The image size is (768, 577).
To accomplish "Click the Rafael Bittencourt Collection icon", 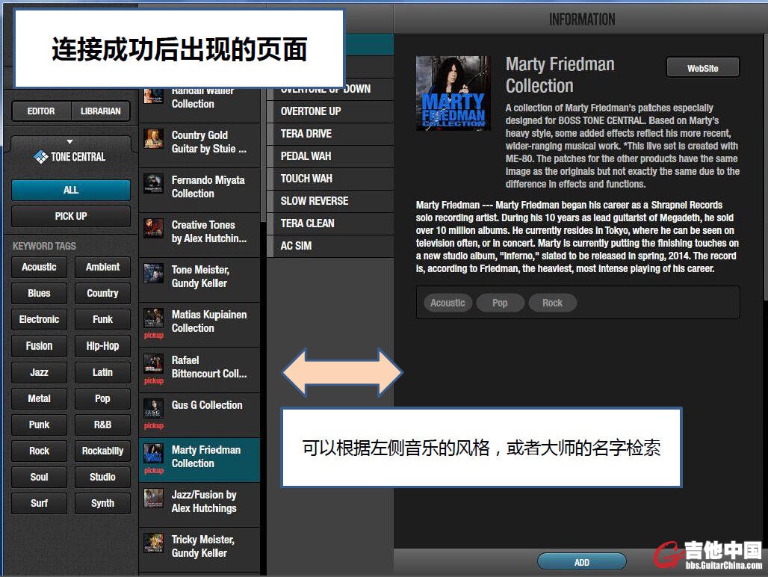I will 153,363.
